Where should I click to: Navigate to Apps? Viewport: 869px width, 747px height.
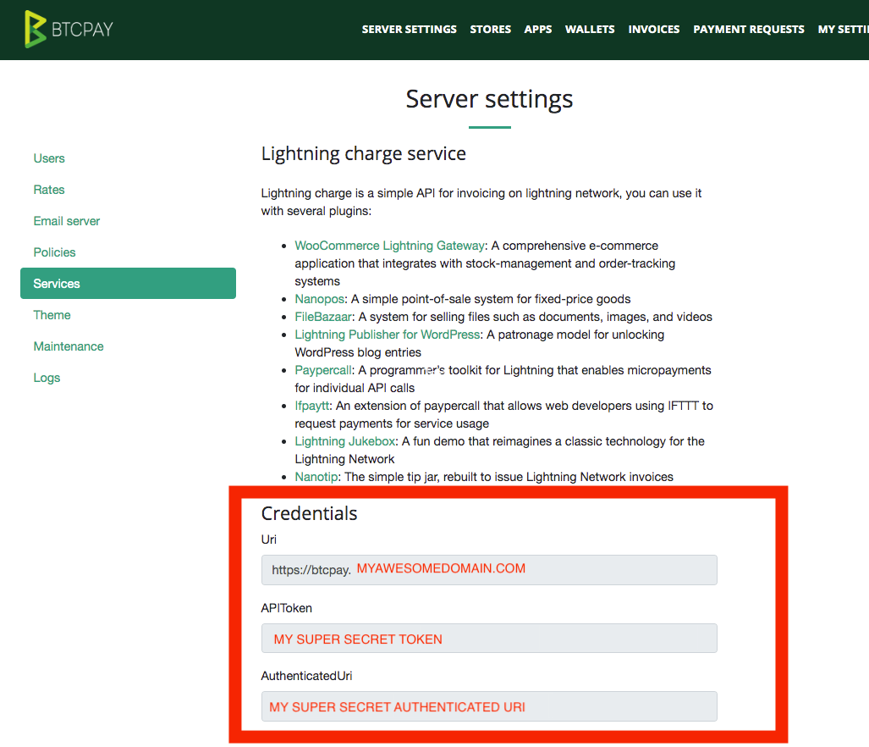pos(537,29)
